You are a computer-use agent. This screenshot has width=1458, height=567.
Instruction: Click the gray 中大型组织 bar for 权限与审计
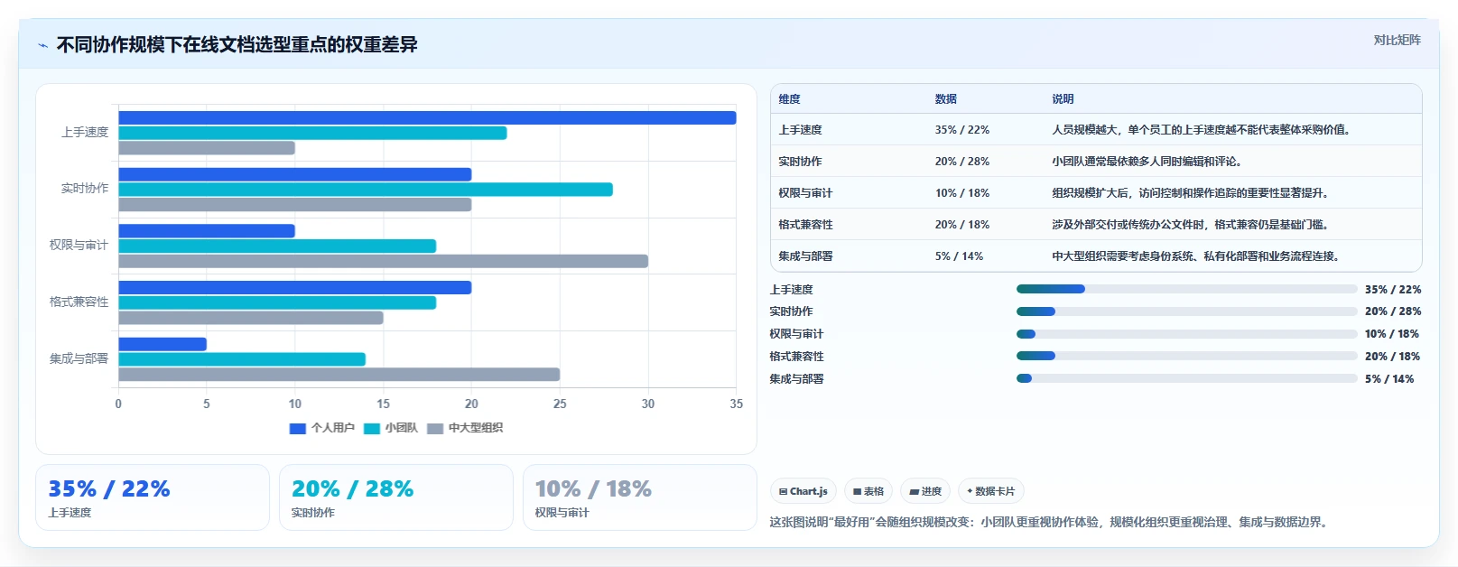point(384,261)
